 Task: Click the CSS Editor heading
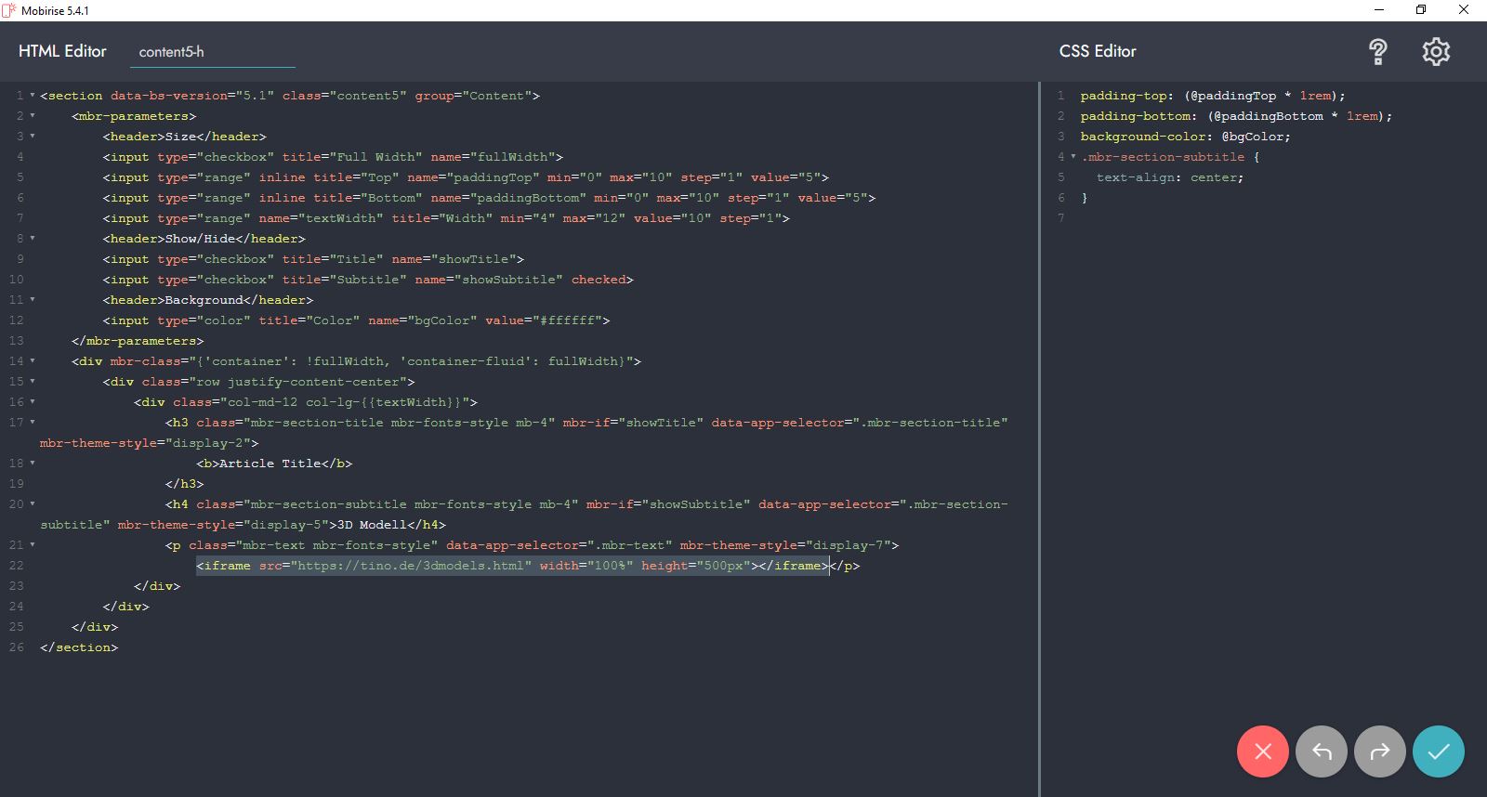pos(1097,51)
